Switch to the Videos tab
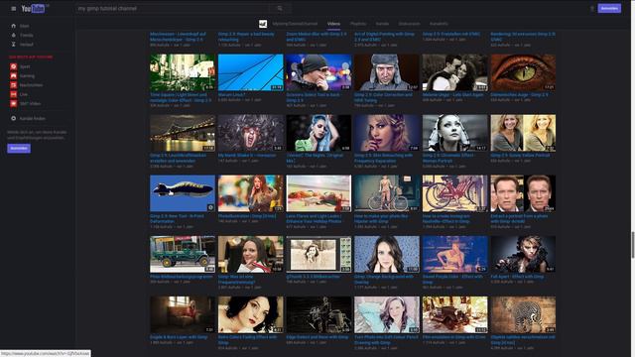This screenshot has width=635, height=357. pyautogui.click(x=333, y=24)
